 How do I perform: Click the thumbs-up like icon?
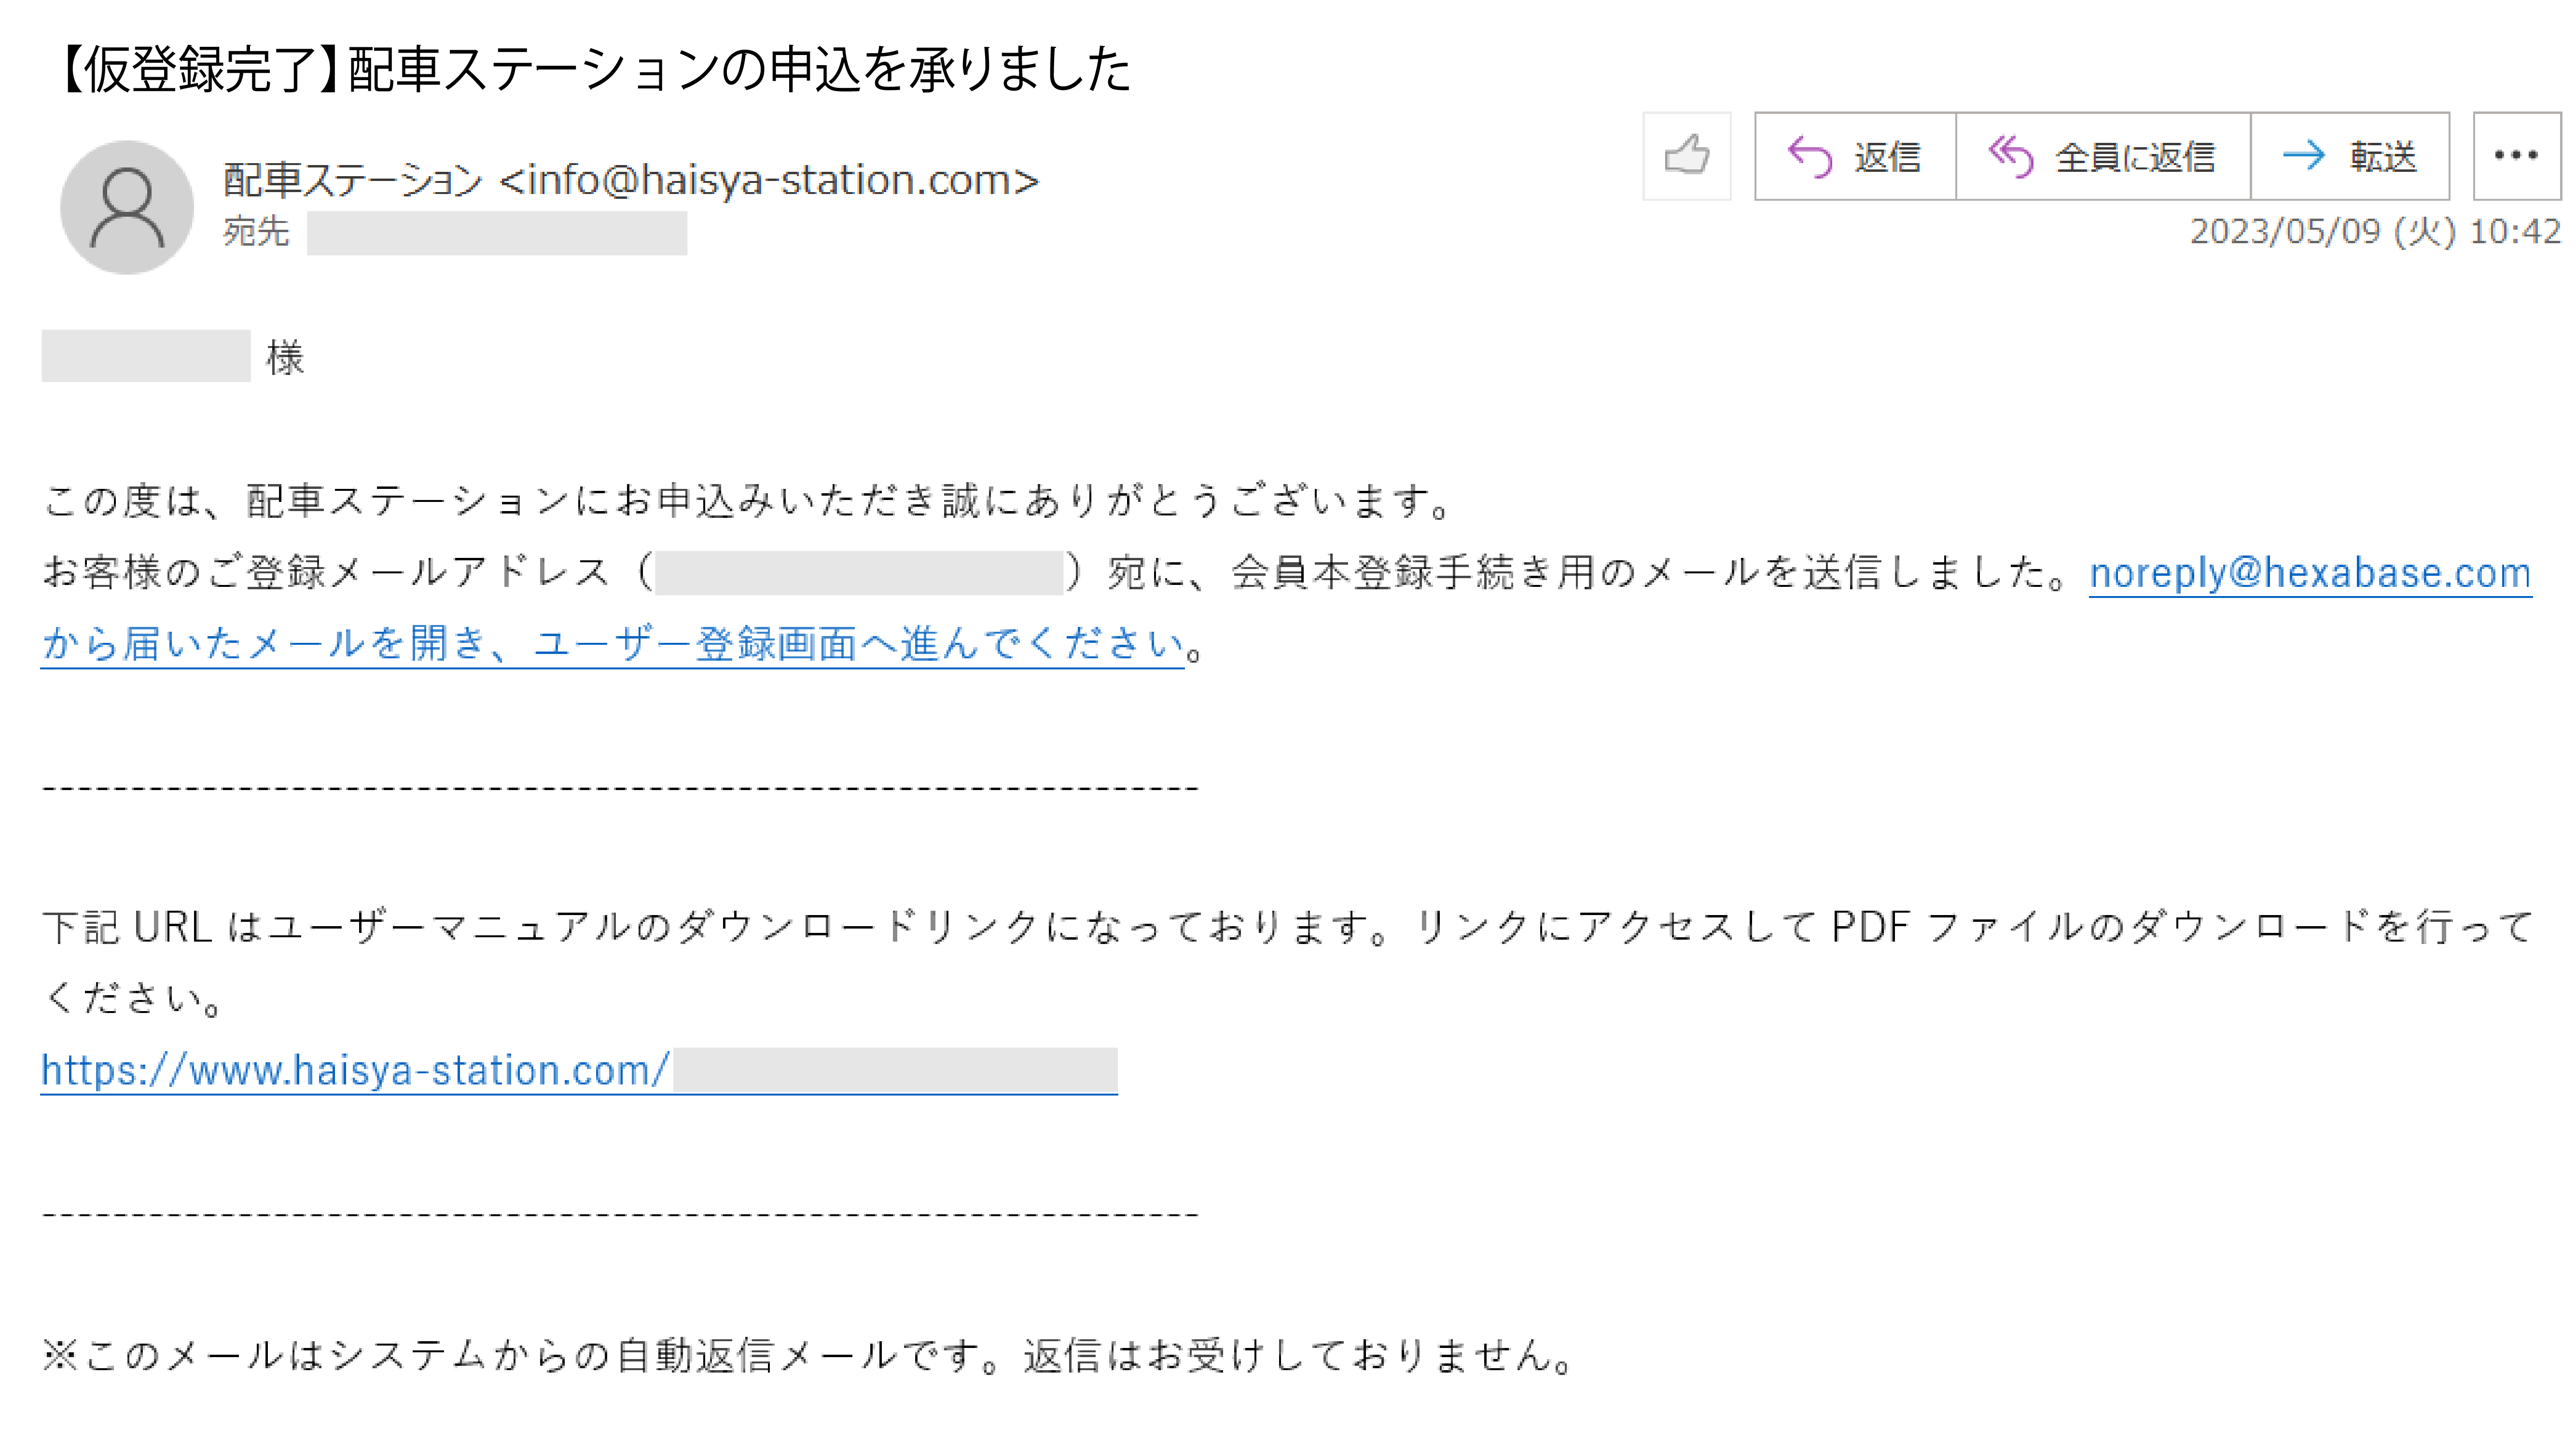[1687, 156]
